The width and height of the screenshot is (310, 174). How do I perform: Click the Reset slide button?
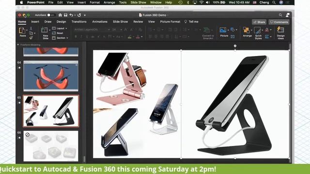coord(58,33)
